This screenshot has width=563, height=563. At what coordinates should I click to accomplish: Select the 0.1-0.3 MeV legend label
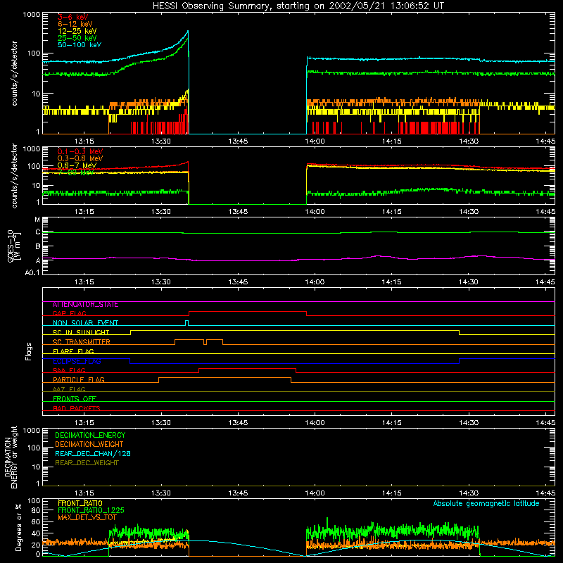80,151
